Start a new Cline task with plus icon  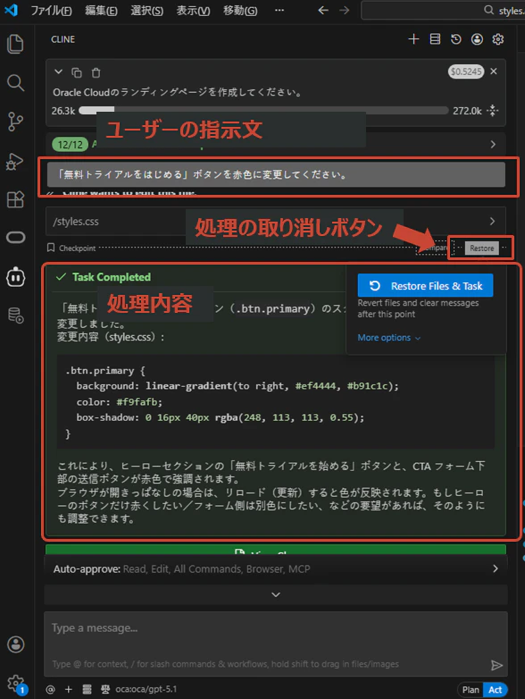tap(413, 39)
